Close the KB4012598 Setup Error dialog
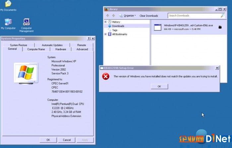The image size is (232, 148). pos(217,68)
